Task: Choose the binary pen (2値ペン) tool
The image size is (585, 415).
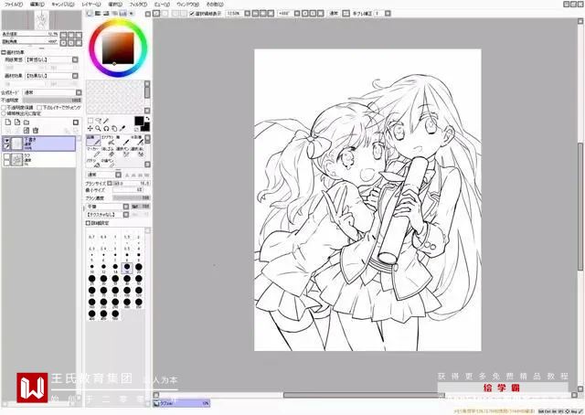Action: [108, 163]
